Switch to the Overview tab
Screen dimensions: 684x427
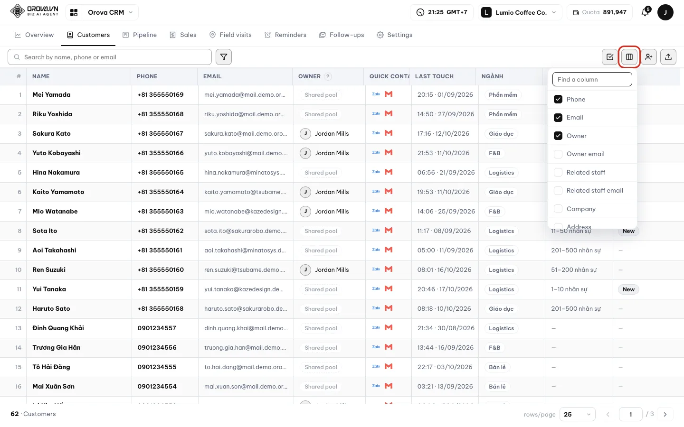pyautogui.click(x=34, y=35)
